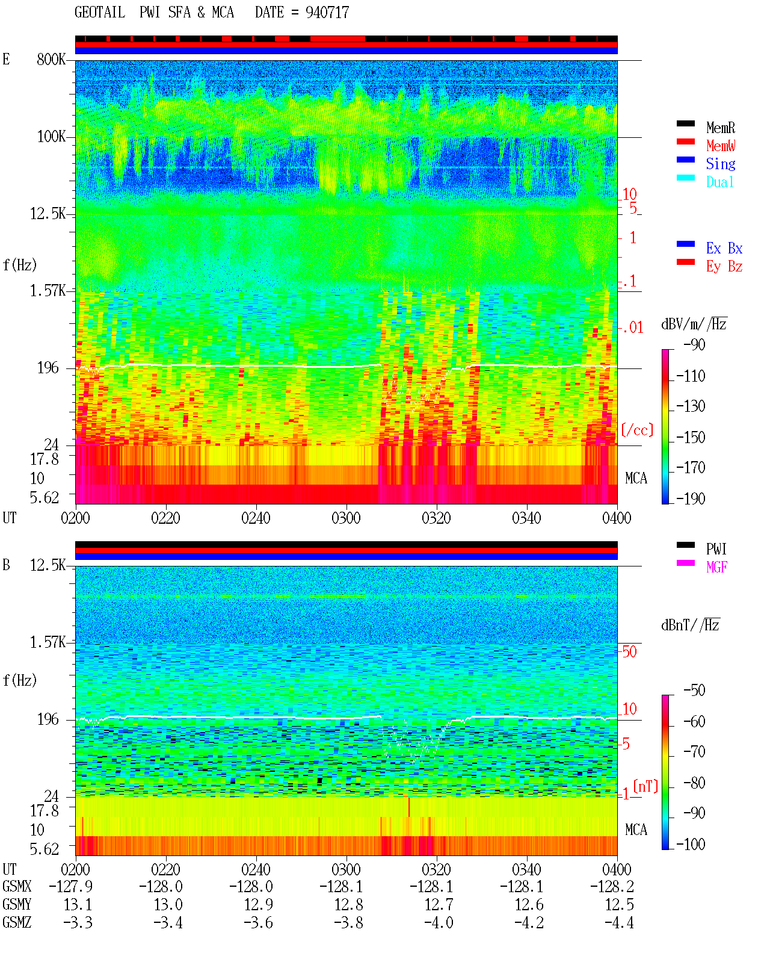Click the '-80' color scale value
Screen dimensions: 770x959
(694, 783)
